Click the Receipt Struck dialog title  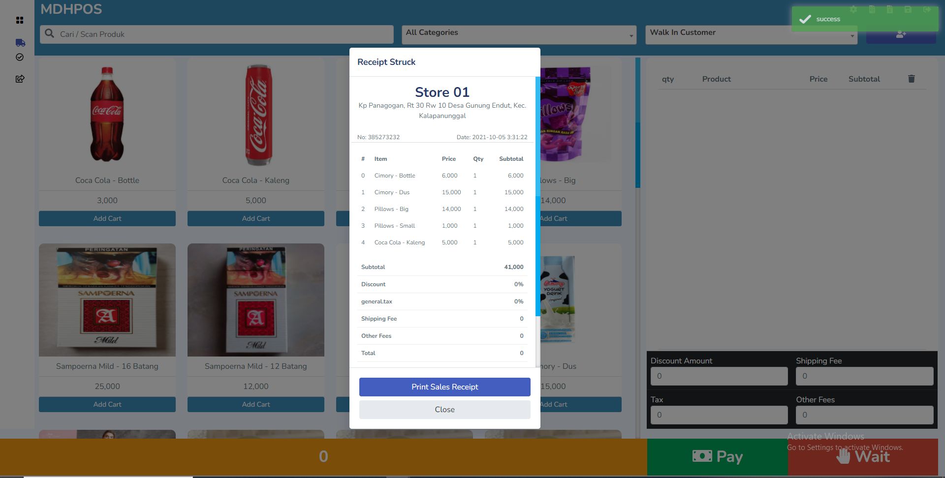tap(386, 62)
